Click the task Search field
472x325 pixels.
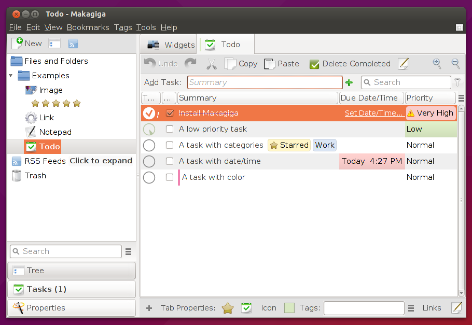coord(406,82)
